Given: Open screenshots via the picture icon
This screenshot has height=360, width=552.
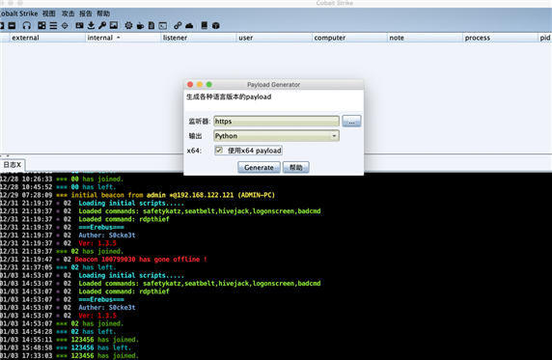Looking at the screenshot, I should pyautogui.click(x=114, y=25).
